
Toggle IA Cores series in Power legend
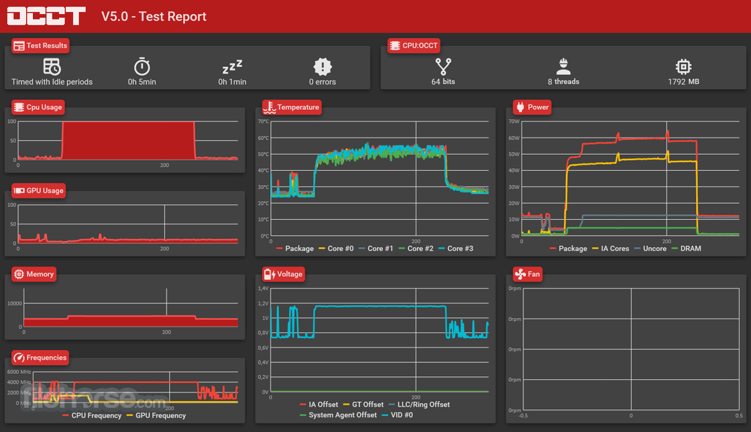tap(611, 248)
